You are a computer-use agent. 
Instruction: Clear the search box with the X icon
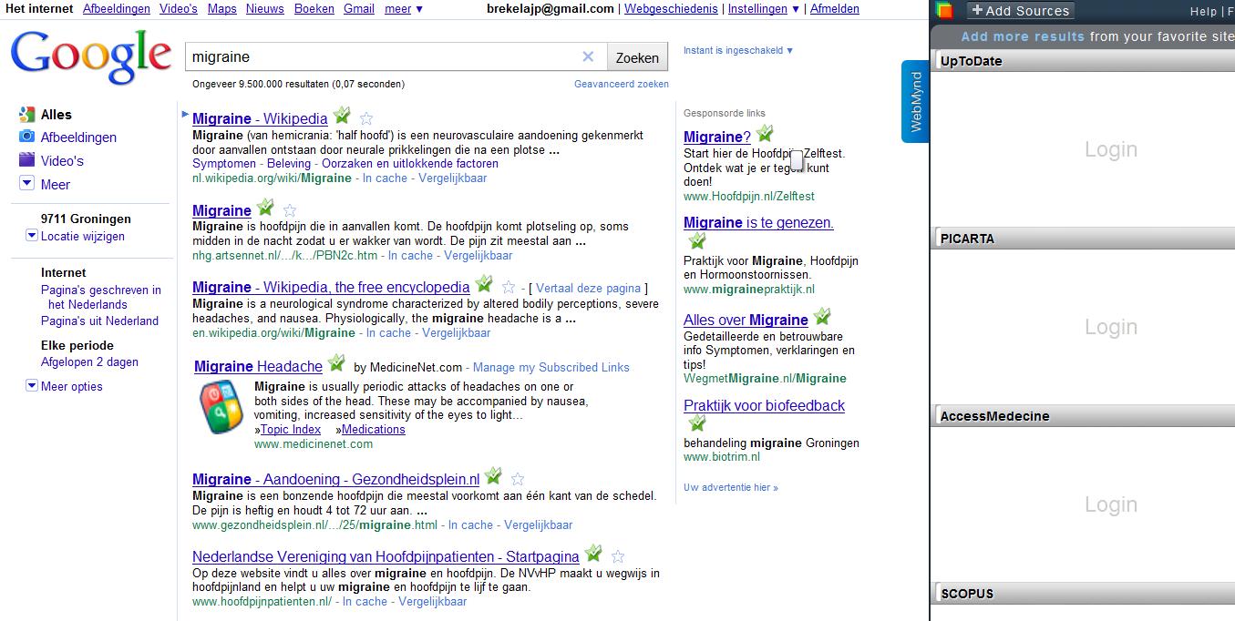click(x=588, y=56)
